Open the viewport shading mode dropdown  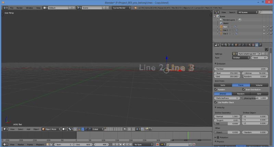(x=64, y=129)
